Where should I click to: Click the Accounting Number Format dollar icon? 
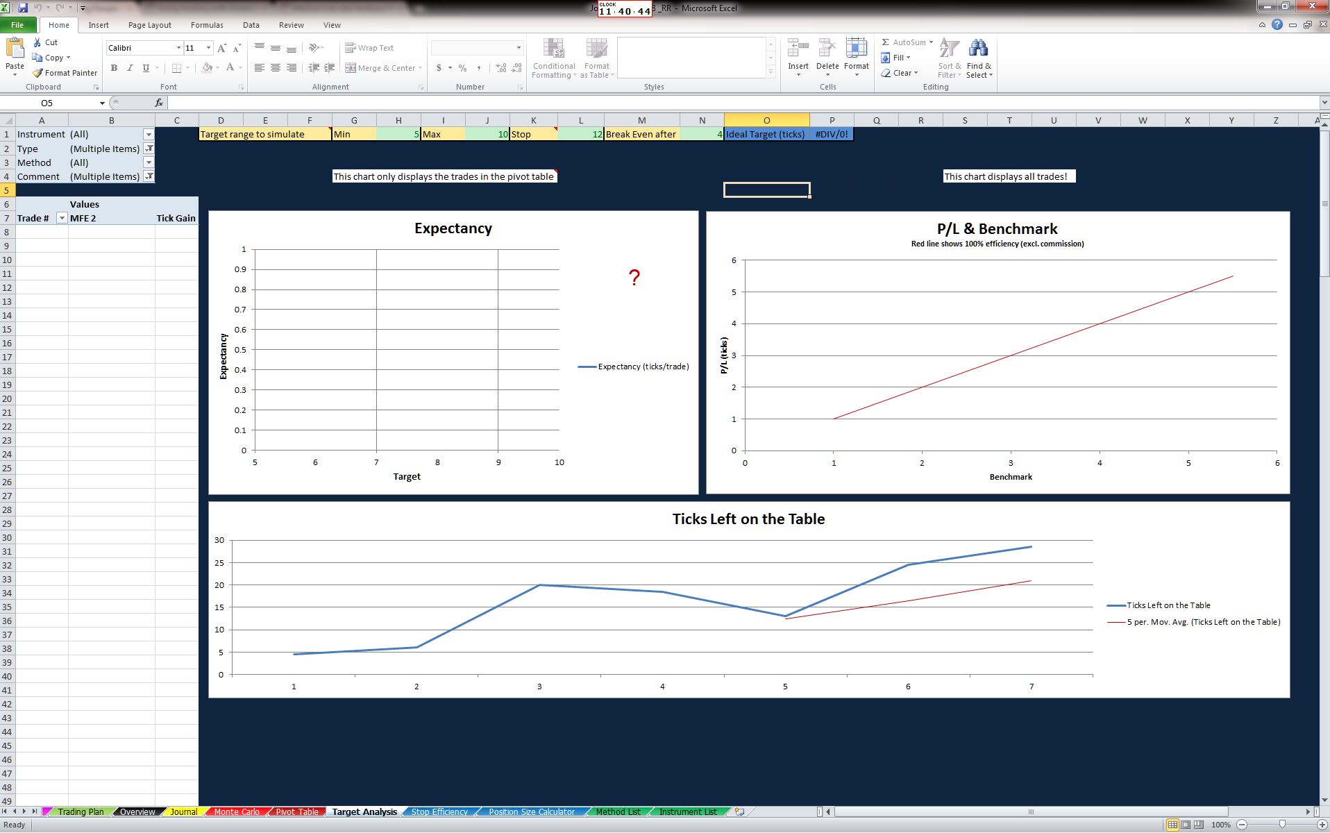[x=439, y=68]
